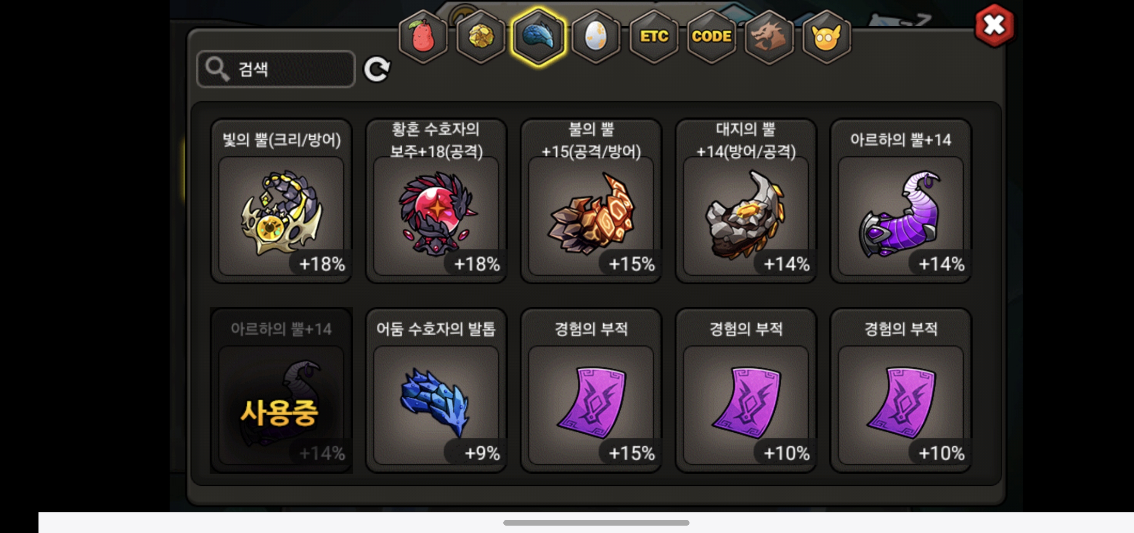This screenshot has height=533, width=1134.
Task: Choose 불의 뿔 +15 fire horn
Action: point(591,201)
